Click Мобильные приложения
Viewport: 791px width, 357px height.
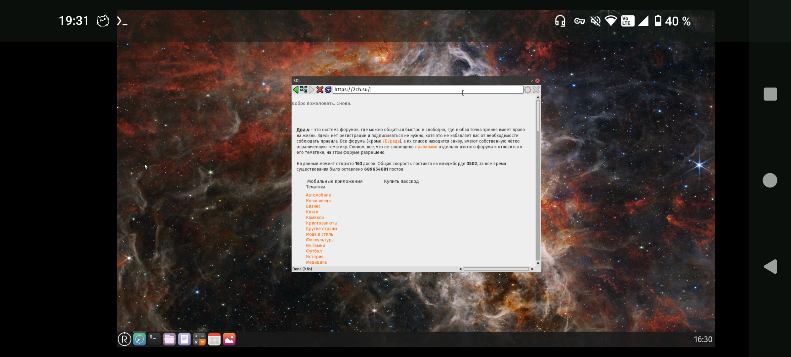point(335,181)
